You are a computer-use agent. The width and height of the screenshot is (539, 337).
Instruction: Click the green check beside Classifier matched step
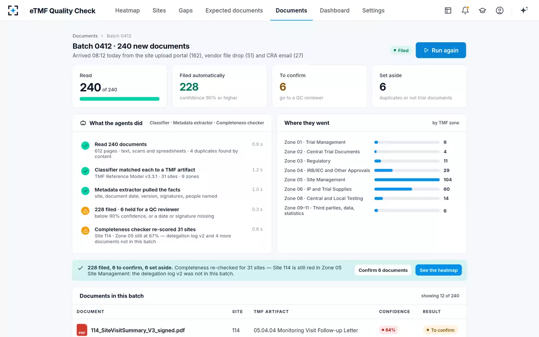pos(85,171)
